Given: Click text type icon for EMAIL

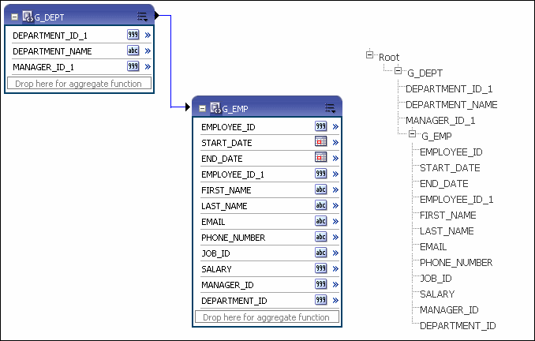Looking at the screenshot, I should pyautogui.click(x=320, y=221).
